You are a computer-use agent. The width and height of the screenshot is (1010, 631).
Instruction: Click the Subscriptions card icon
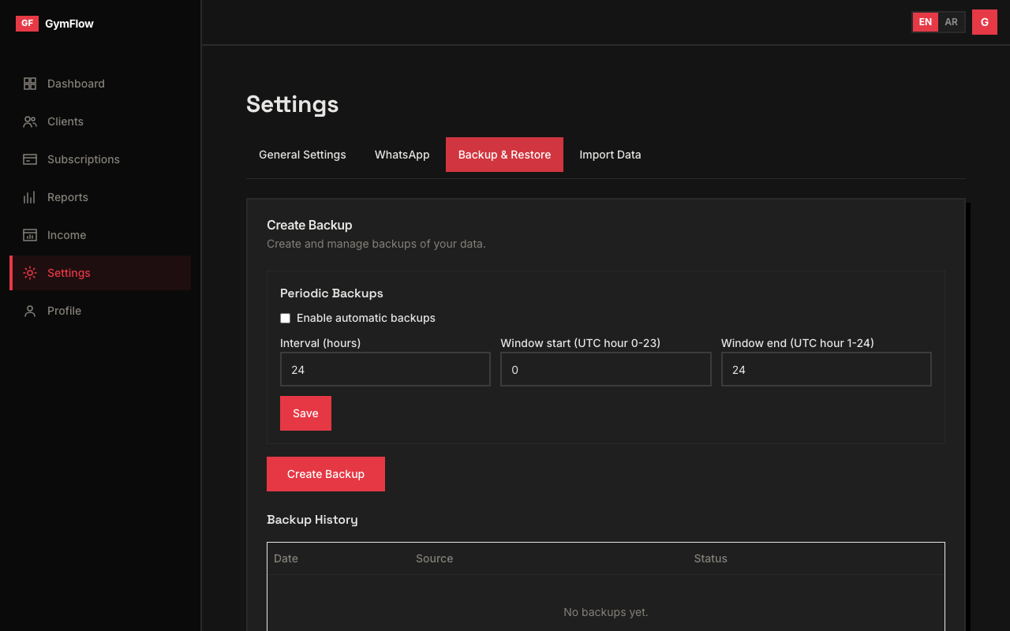coord(30,159)
